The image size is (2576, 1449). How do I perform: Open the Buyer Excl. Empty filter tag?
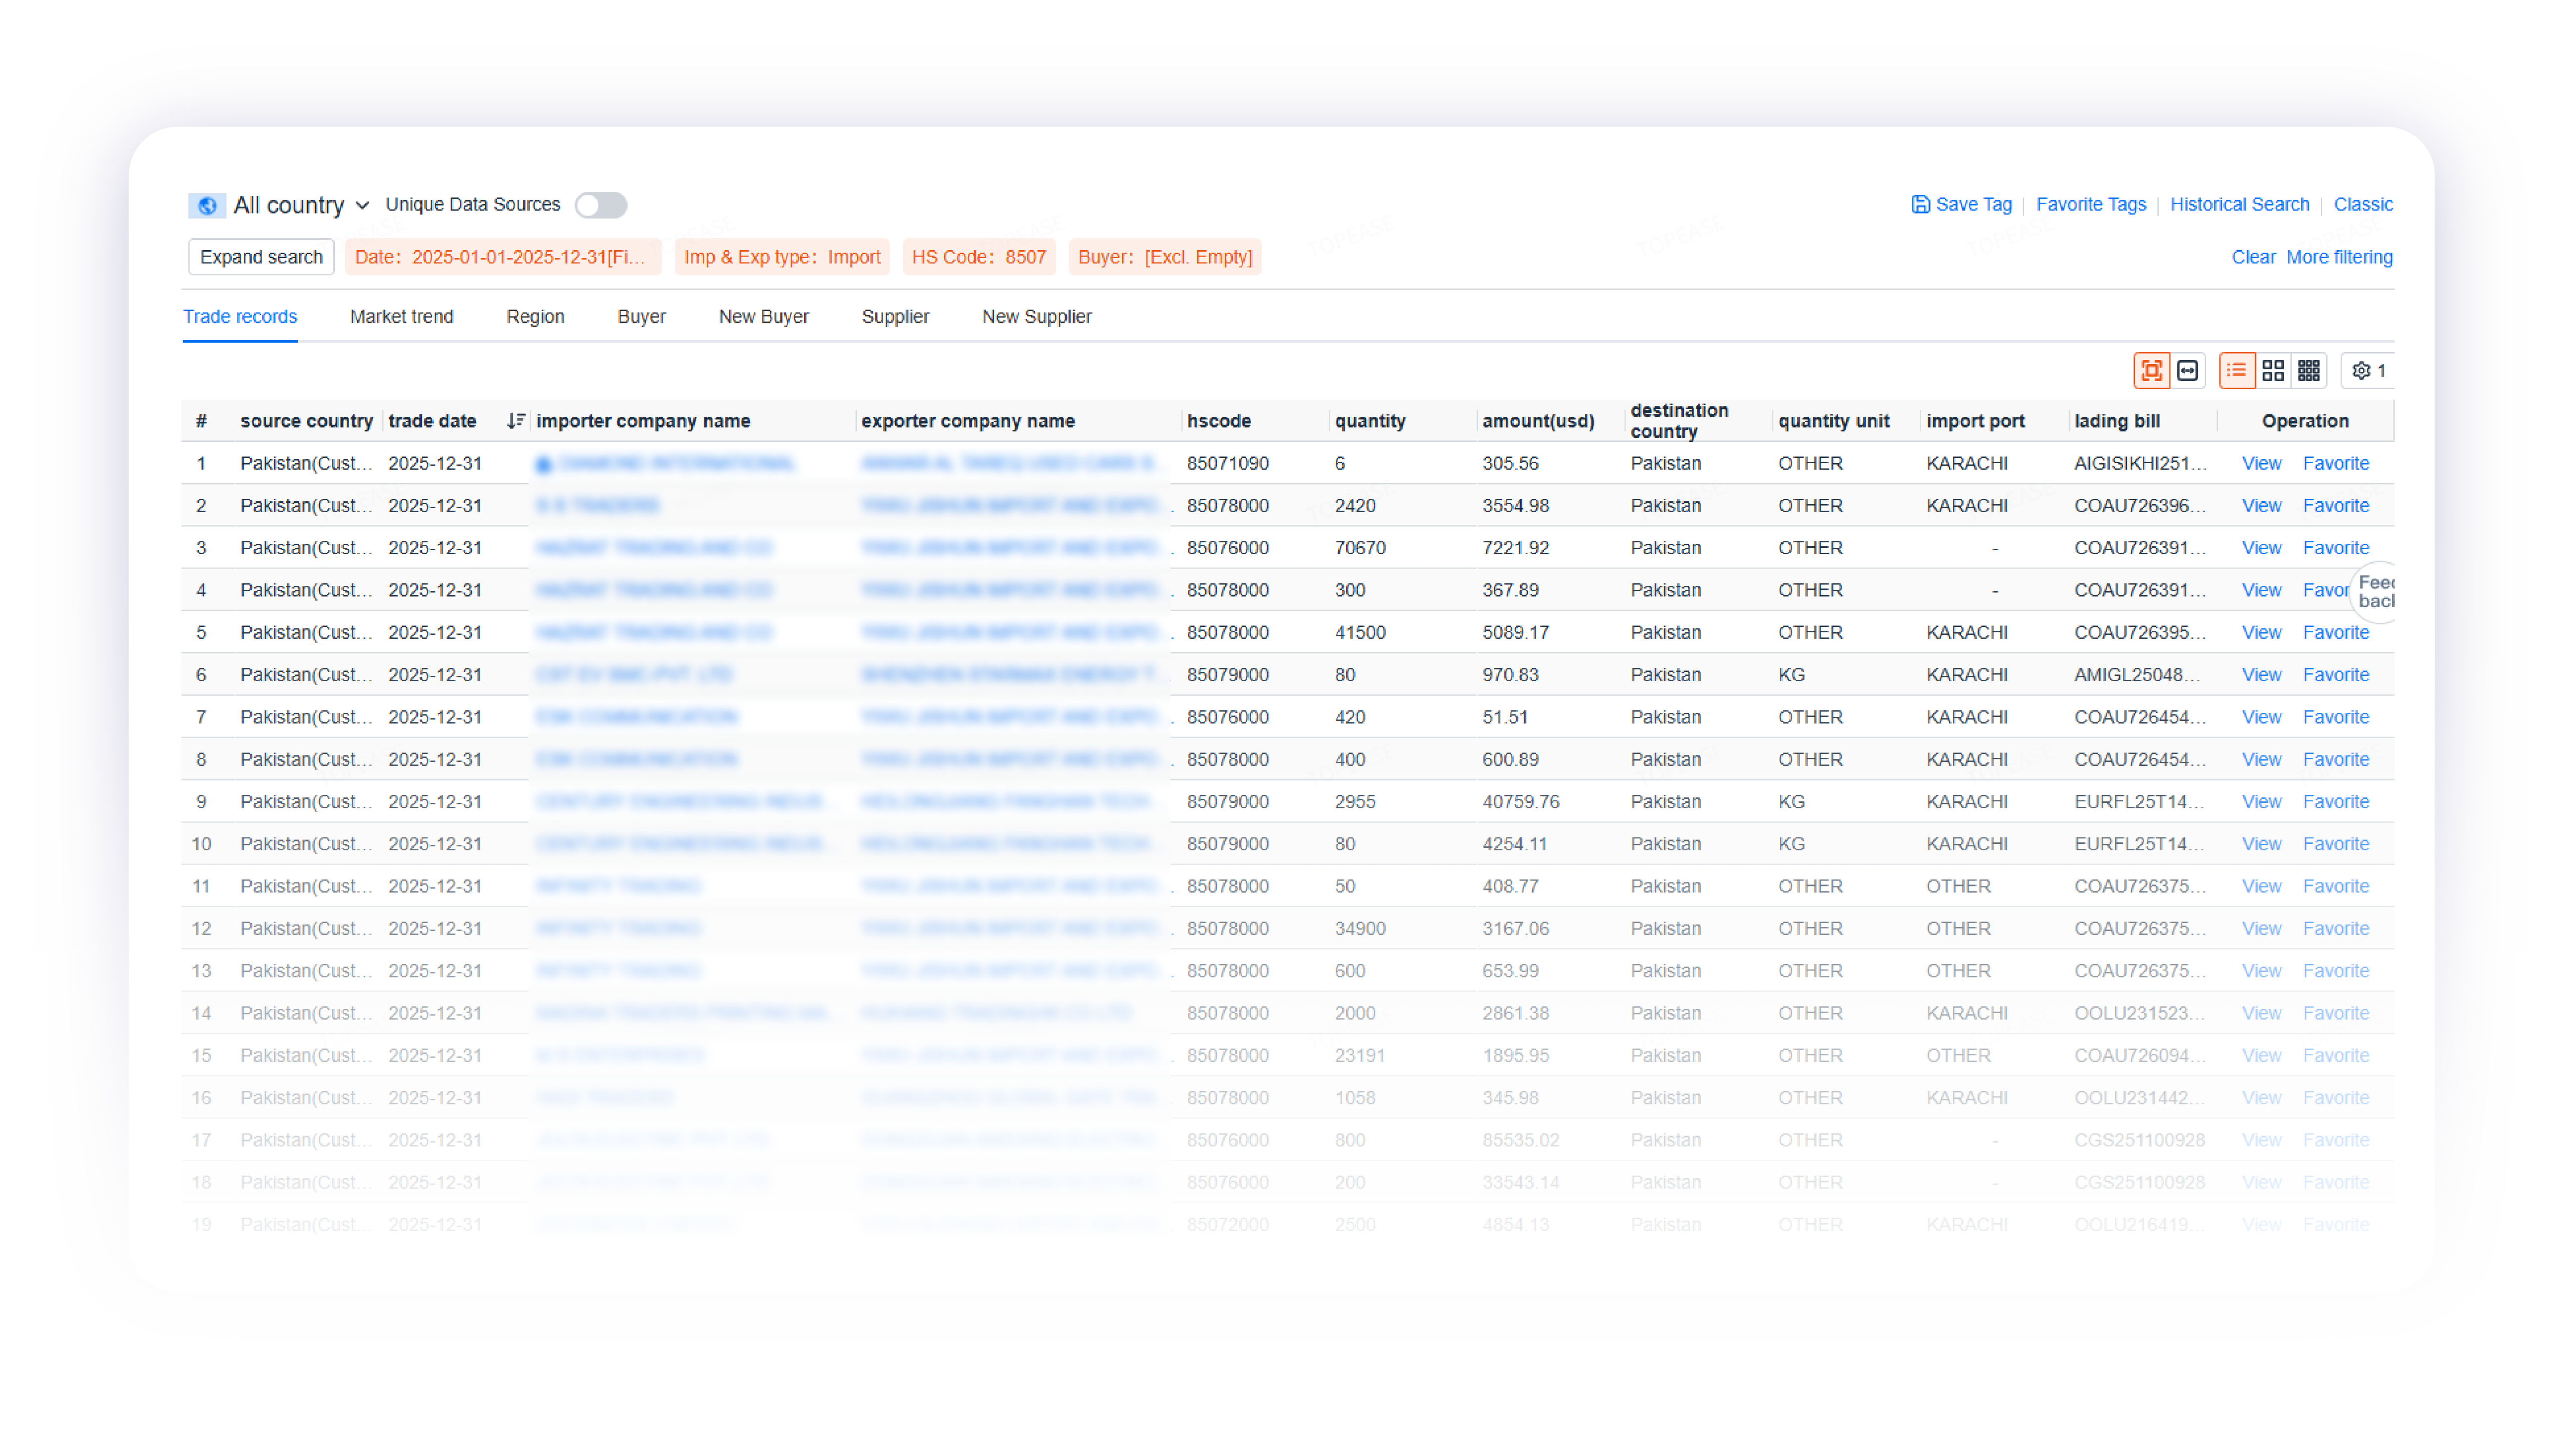click(1165, 257)
